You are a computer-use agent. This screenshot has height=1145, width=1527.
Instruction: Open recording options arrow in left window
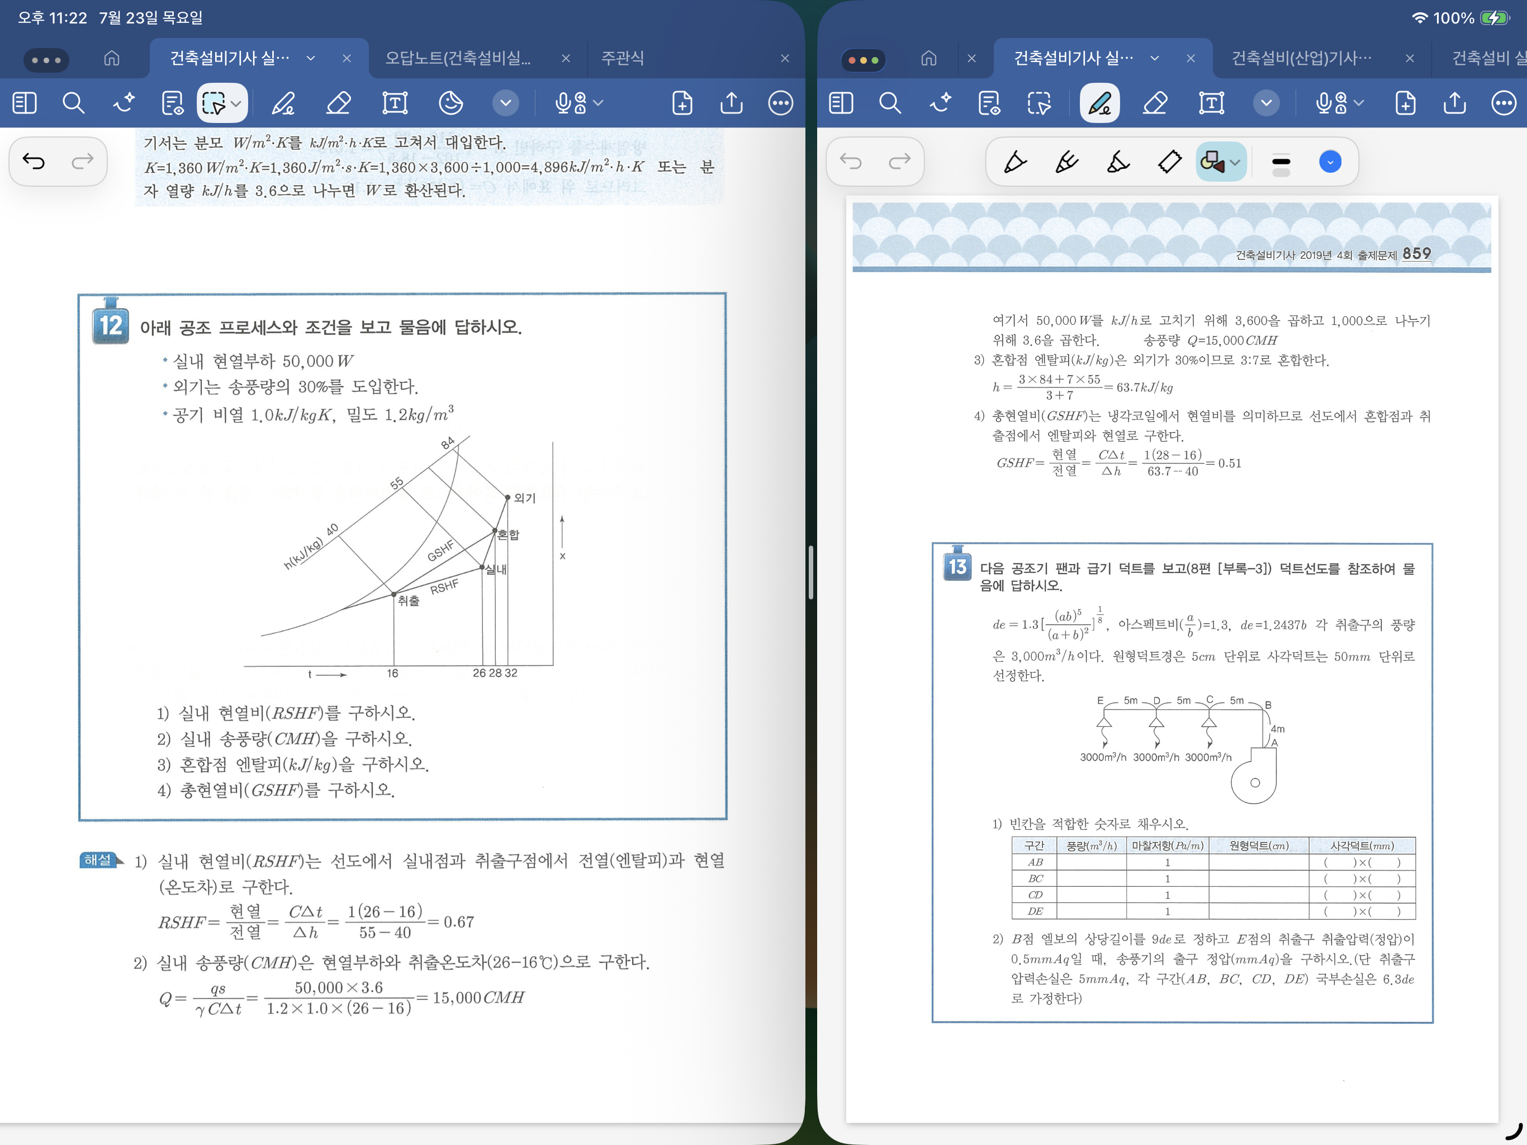pyautogui.click(x=599, y=103)
